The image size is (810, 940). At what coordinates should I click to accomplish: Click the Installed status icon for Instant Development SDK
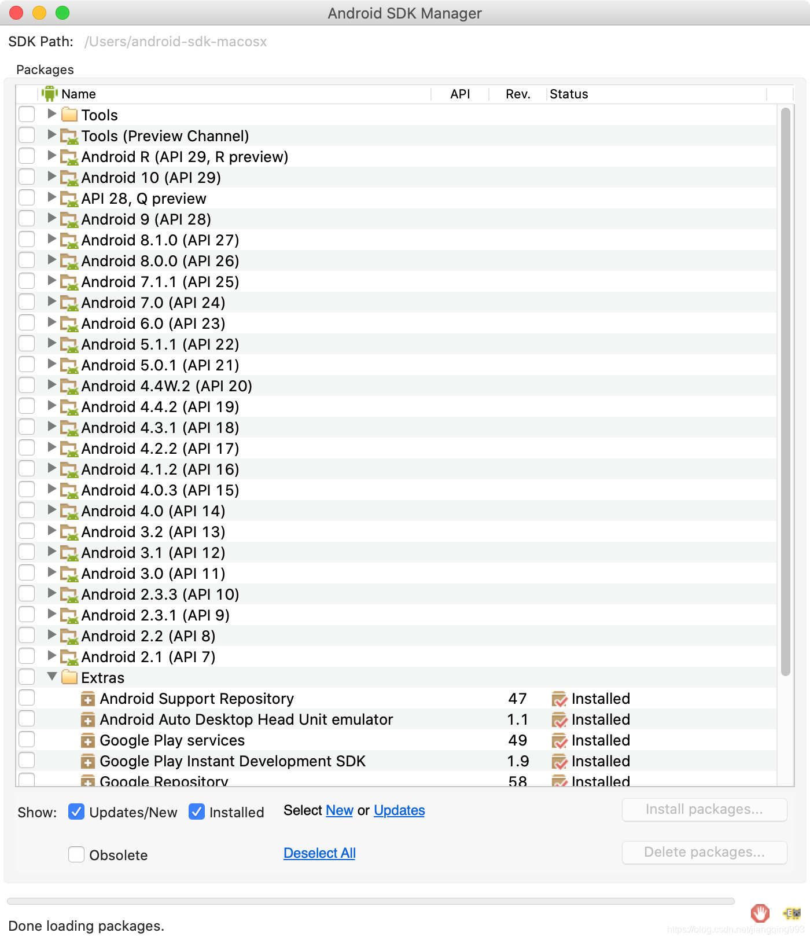tap(559, 762)
